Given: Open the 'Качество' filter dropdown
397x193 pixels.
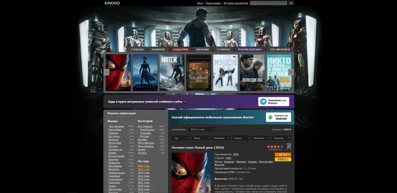Looking at the screenshot, I should coord(261,138).
